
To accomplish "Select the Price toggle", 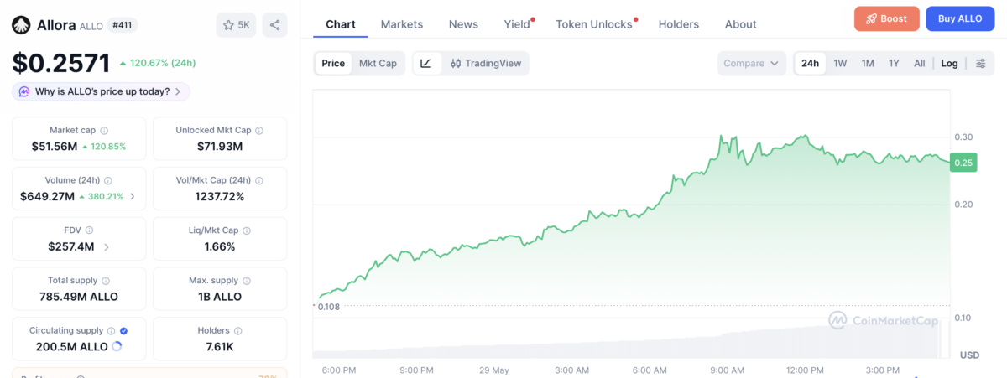I will click(333, 63).
